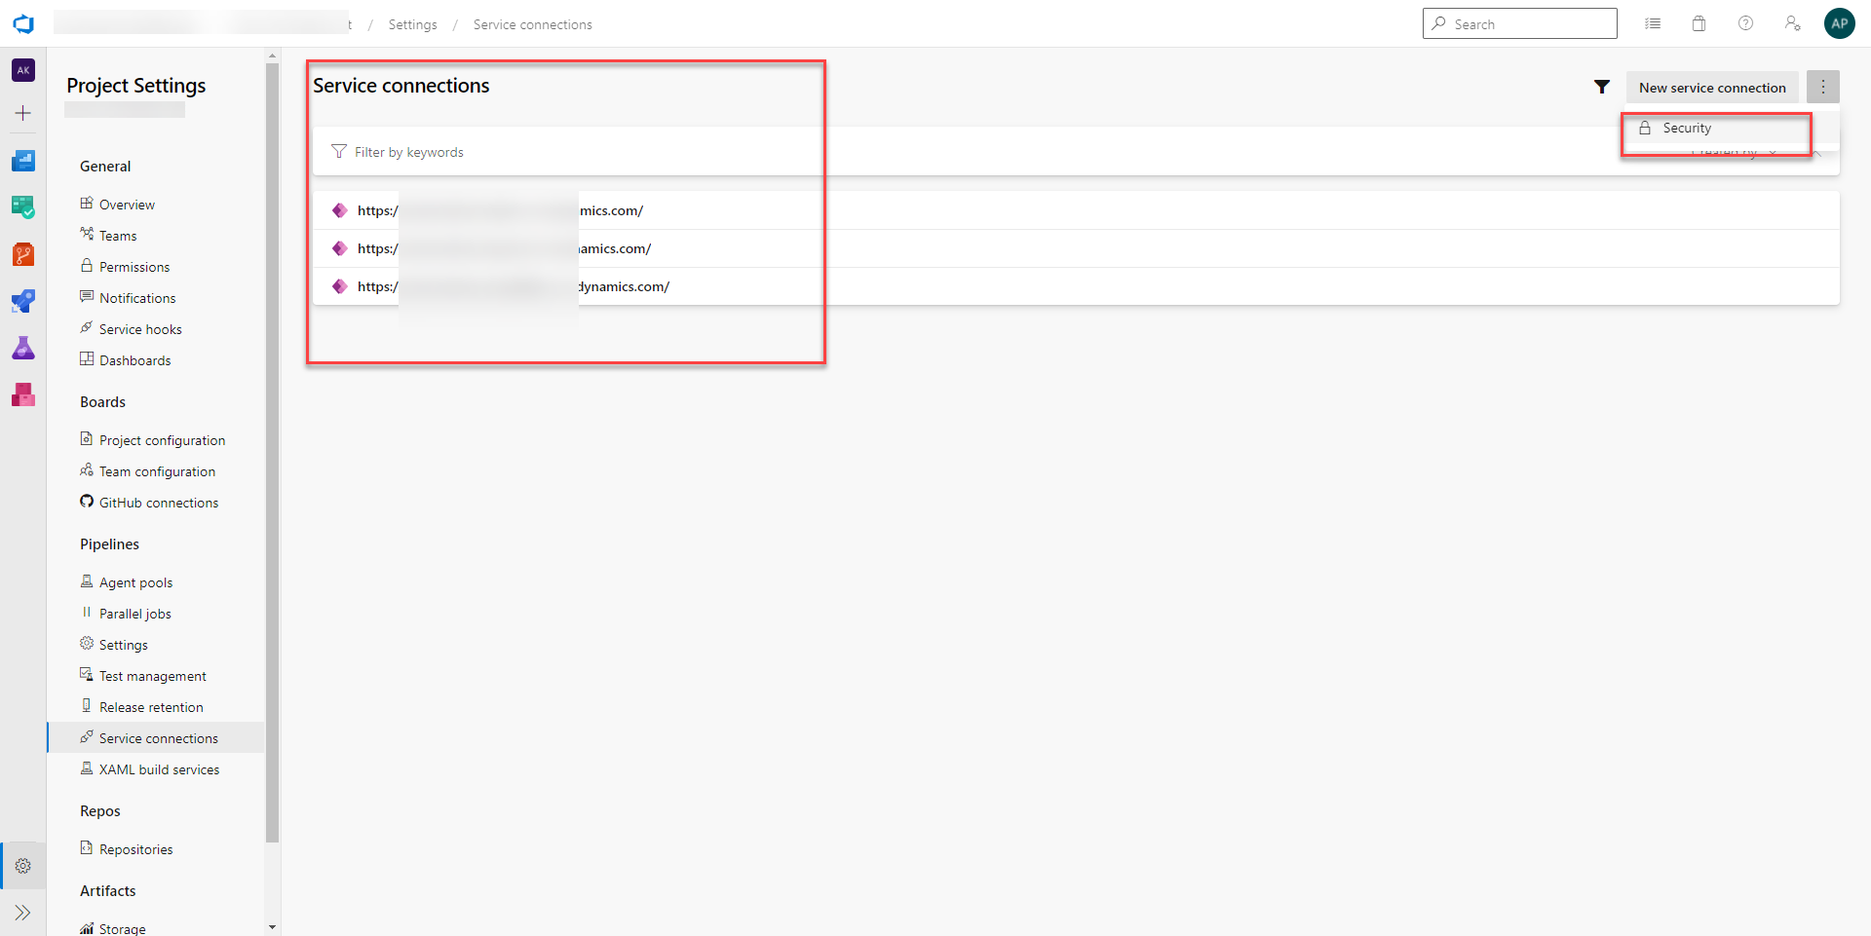The height and width of the screenshot is (936, 1871).
Task: Select Security from the context menu
Action: tap(1686, 128)
